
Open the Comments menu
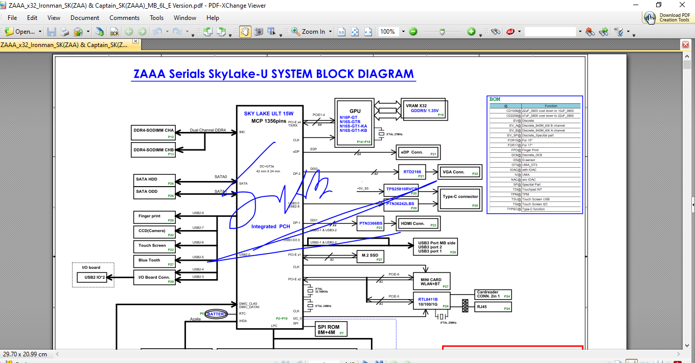[124, 17]
